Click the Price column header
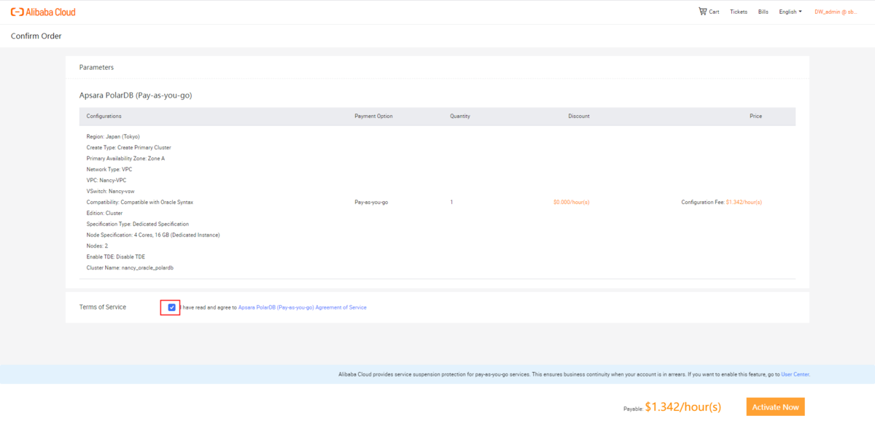The image size is (875, 429). [755, 117]
